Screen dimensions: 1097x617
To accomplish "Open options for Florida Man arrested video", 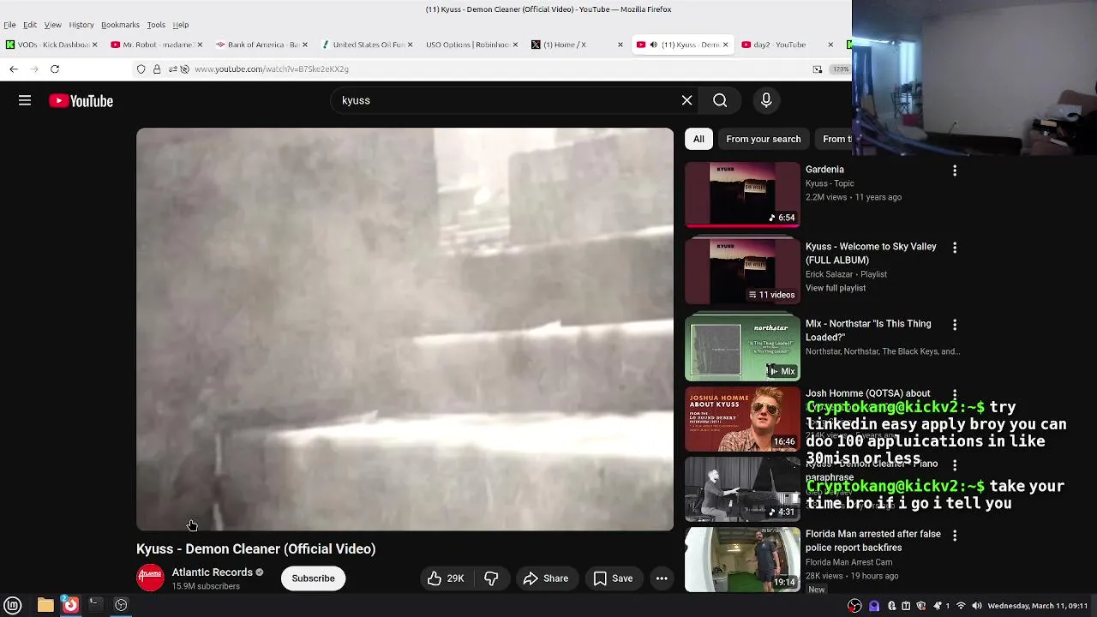I will (x=954, y=535).
